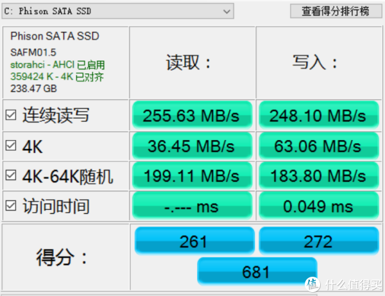The height and width of the screenshot is (296, 385).
Task: Select the read score 261 box
Action: (194, 241)
